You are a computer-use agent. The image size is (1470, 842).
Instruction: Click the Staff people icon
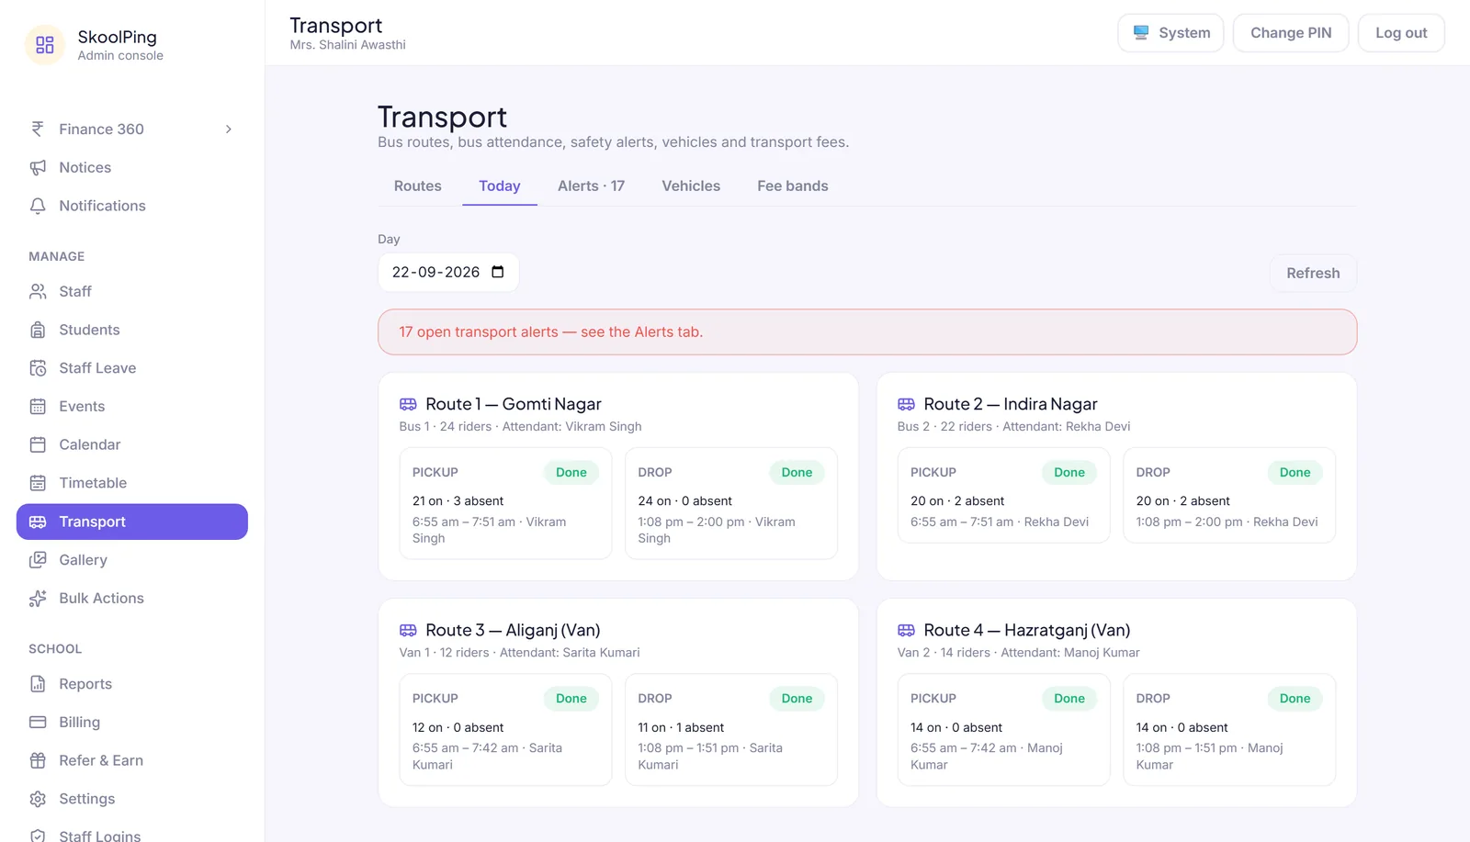[38, 292]
